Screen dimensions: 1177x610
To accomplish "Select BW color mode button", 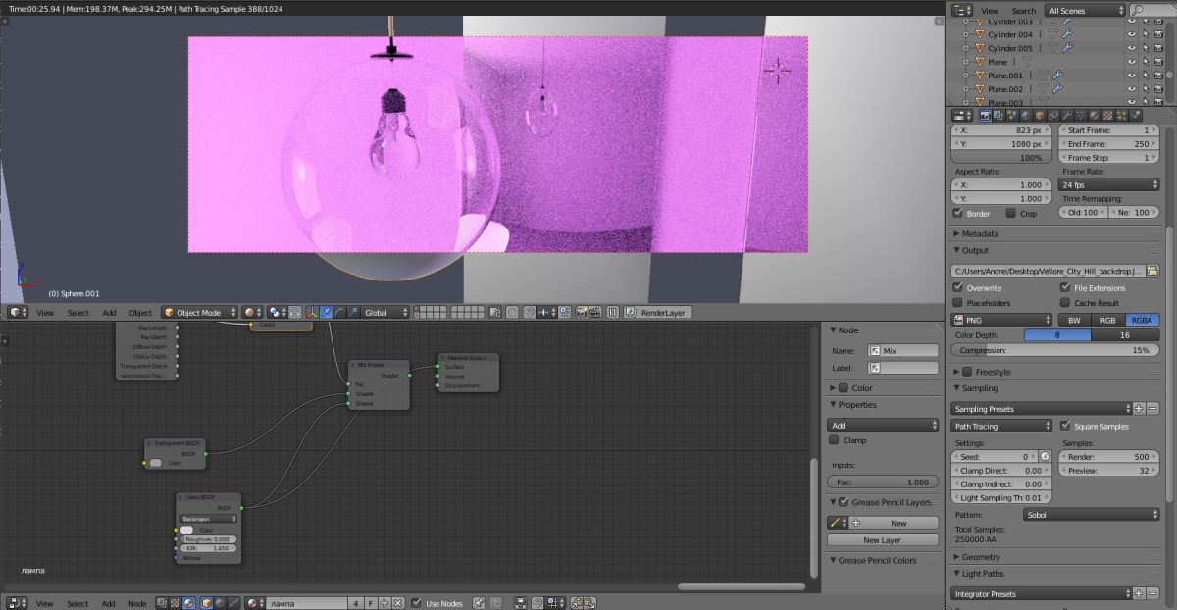I will [1074, 320].
